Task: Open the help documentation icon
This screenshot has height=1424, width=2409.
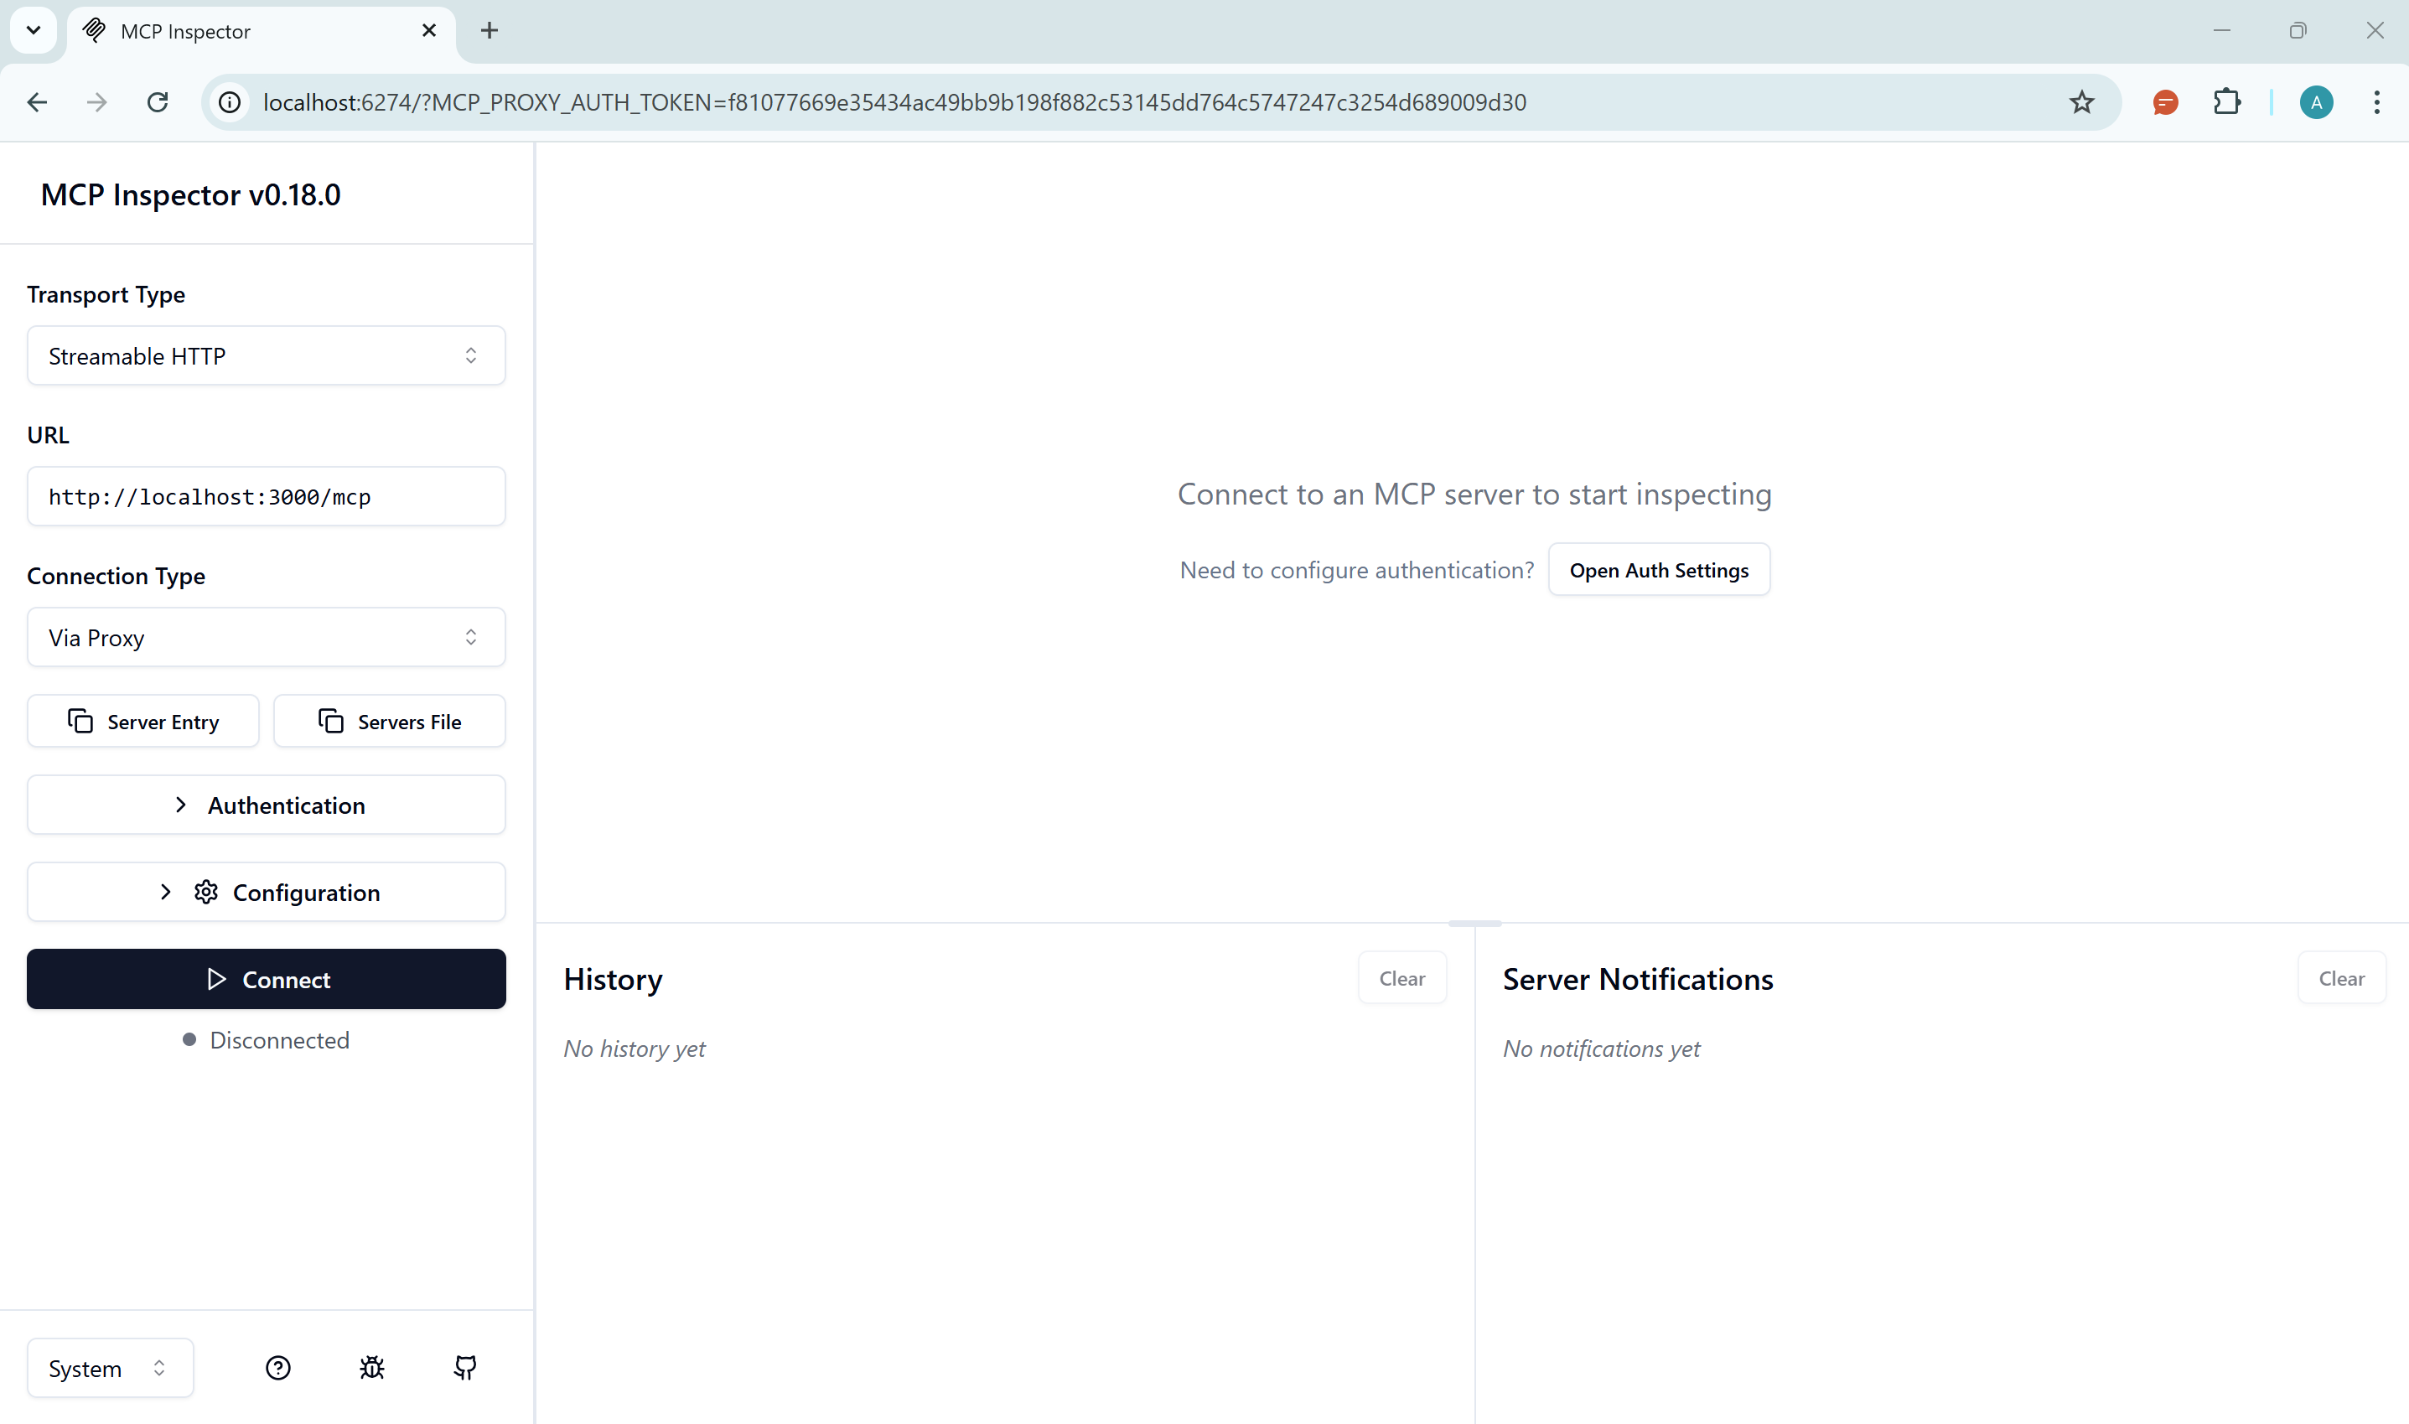Action: [x=278, y=1367]
